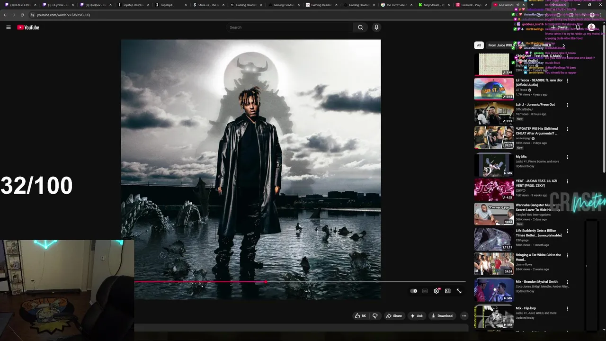Open options menu for My Mix

click(x=567, y=157)
